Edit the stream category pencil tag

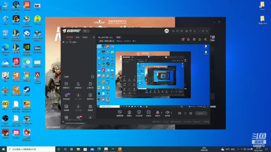point(106,41)
